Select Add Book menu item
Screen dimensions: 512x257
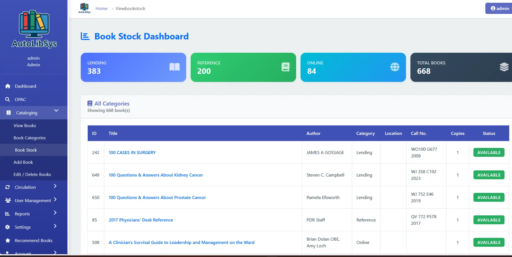pos(23,162)
